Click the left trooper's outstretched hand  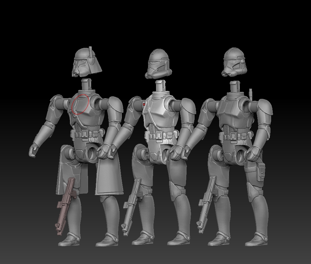[x=34, y=150]
